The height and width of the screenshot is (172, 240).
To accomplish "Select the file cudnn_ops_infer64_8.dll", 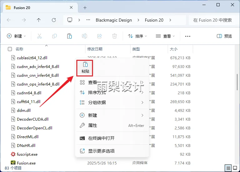I will 38,84.
